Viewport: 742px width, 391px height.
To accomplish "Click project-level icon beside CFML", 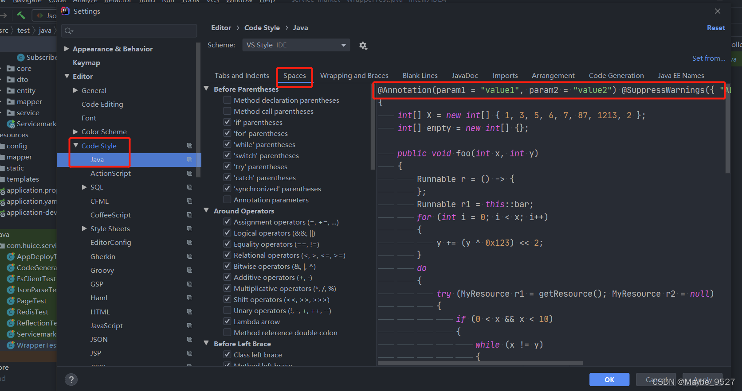I will [x=189, y=201].
